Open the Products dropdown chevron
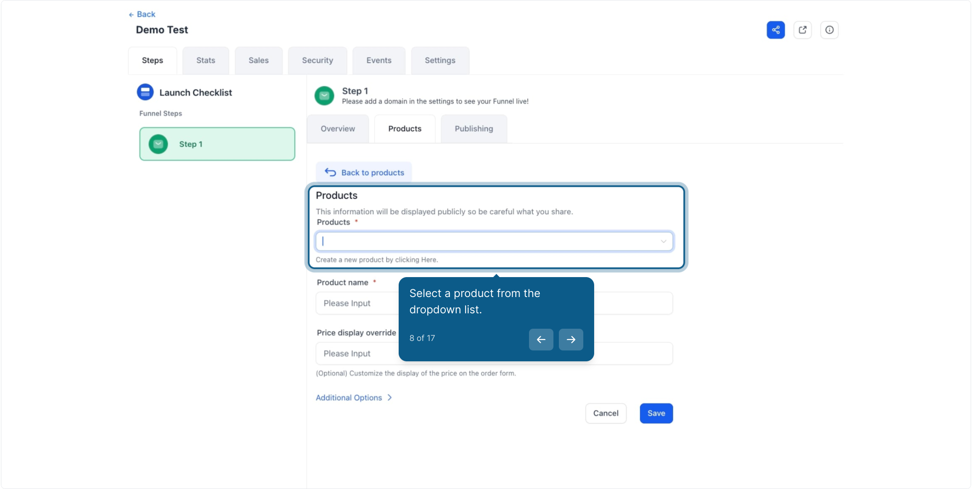Image resolution: width=972 pixels, height=489 pixels. tap(663, 241)
